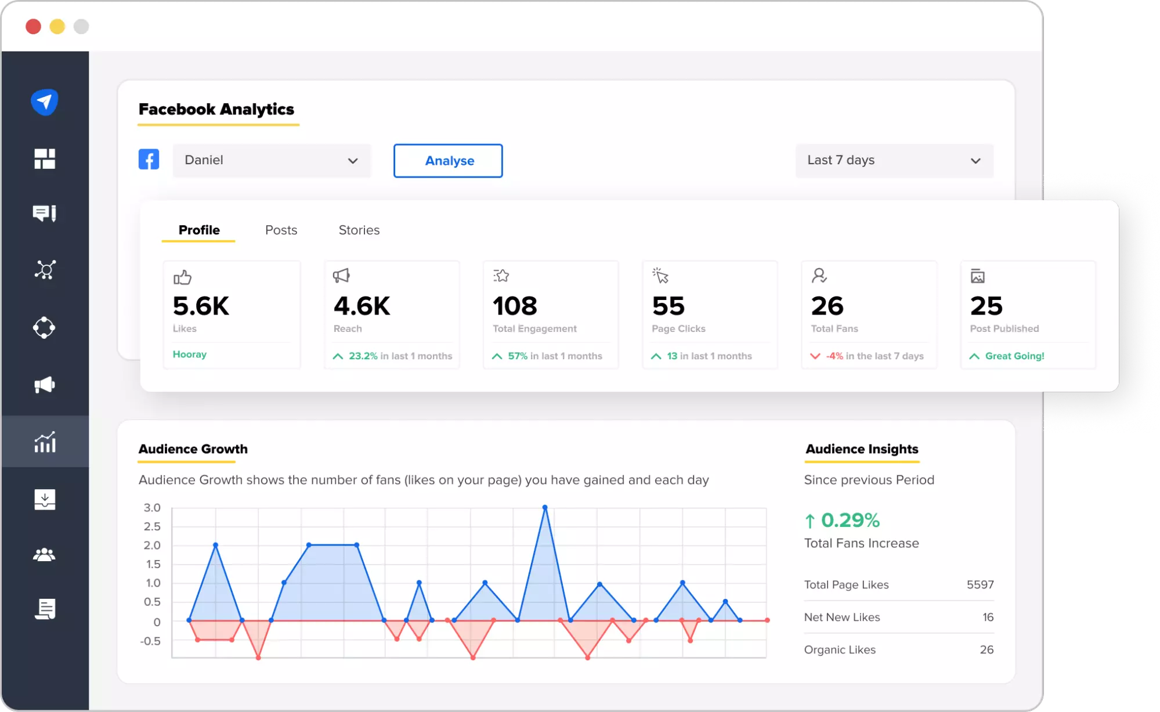
Task: Open the chat messages sidebar icon
Action: (x=45, y=214)
